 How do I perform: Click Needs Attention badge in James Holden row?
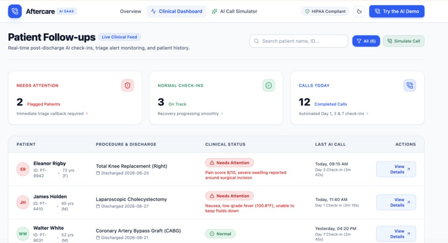pyautogui.click(x=229, y=196)
